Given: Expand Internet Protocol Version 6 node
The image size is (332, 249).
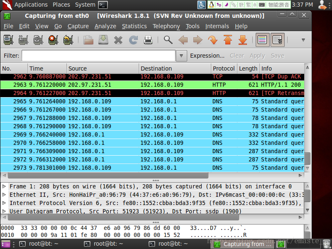Looking at the screenshot, I should [x=4, y=203].
